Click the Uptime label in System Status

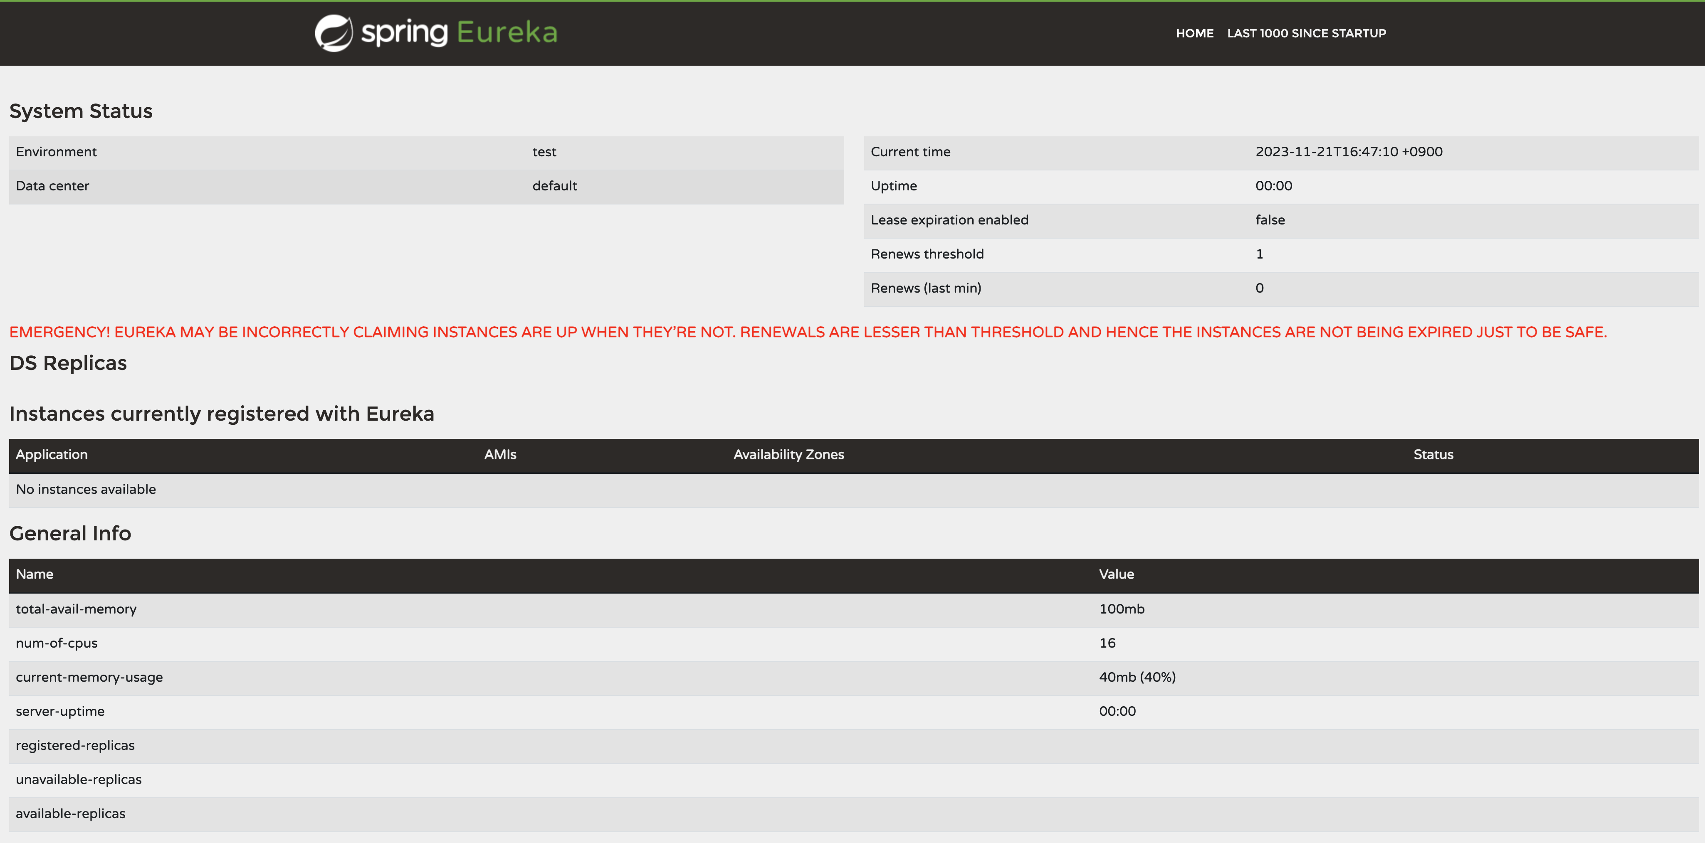point(894,186)
